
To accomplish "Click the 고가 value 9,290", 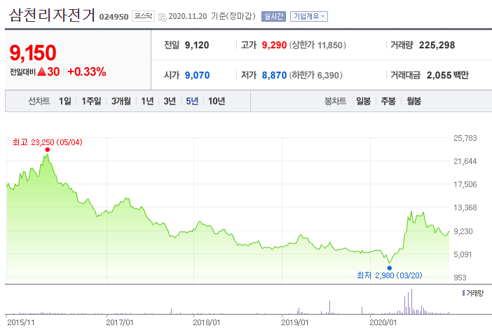I will coord(274,45).
